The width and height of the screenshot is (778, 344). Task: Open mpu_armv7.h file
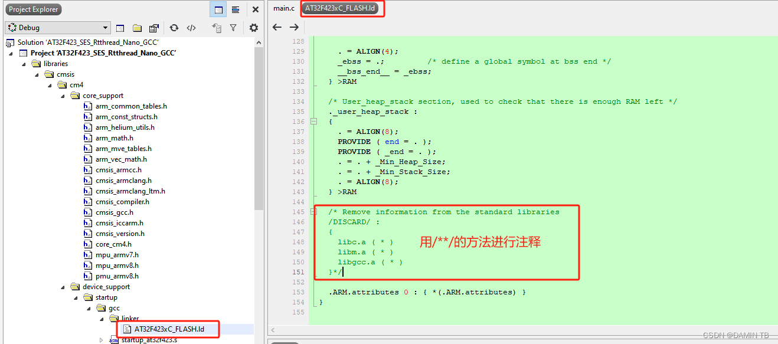coord(117,255)
